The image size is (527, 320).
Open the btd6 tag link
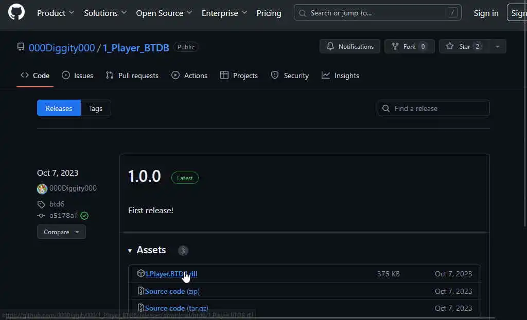pyautogui.click(x=57, y=204)
